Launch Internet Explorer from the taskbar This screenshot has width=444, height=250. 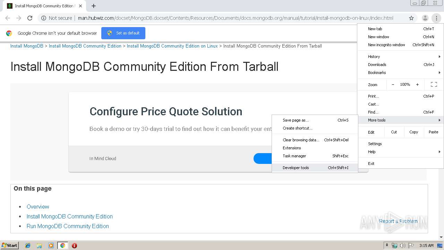[28, 245]
